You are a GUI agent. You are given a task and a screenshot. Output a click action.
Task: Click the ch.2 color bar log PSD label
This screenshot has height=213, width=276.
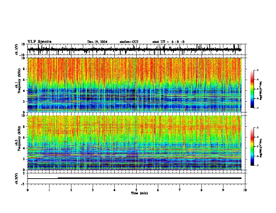click(x=261, y=148)
